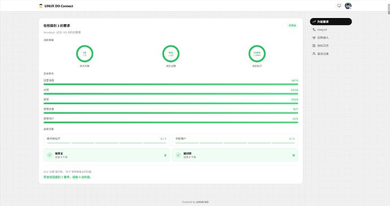The height and width of the screenshot is (206, 390).
Task: Click the 举报用户 0/5 card
Action: (235, 140)
